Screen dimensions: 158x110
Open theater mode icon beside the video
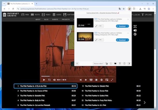pos(135,27)
